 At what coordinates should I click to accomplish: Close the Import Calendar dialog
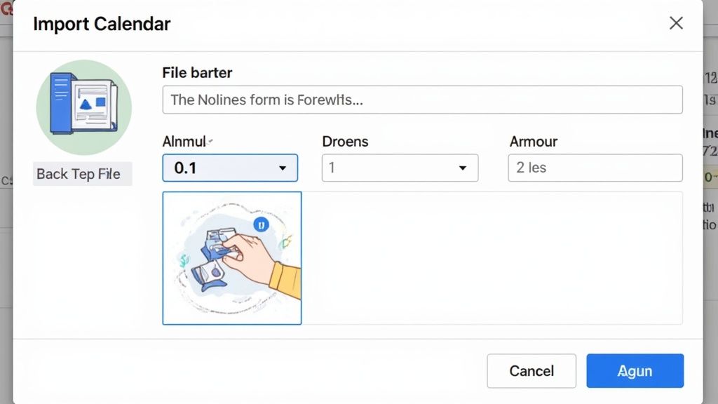coord(676,23)
